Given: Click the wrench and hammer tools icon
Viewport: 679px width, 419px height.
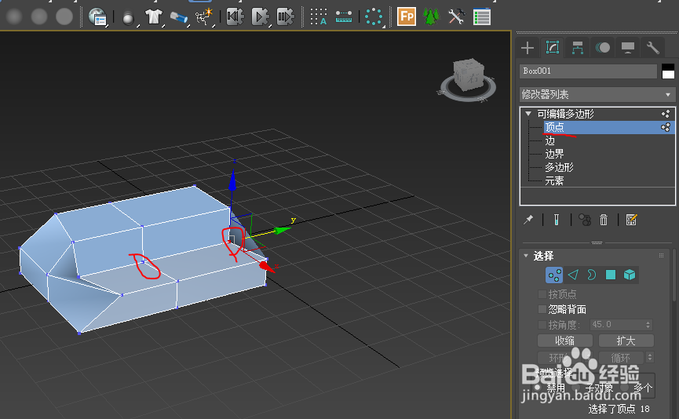Looking at the screenshot, I should pyautogui.click(x=456, y=17).
